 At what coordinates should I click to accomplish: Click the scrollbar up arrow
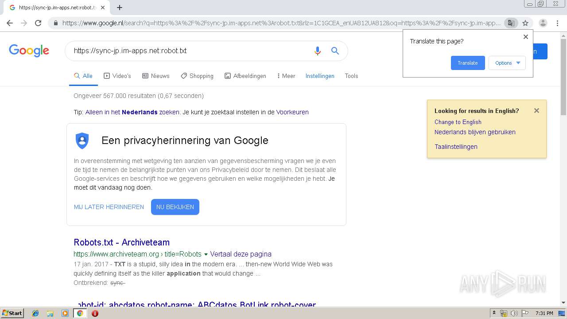(x=563, y=35)
